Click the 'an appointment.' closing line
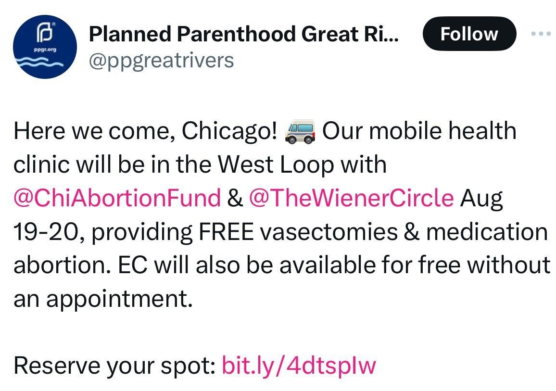The width and height of the screenshot is (556, 391). [x=103, y=299]
